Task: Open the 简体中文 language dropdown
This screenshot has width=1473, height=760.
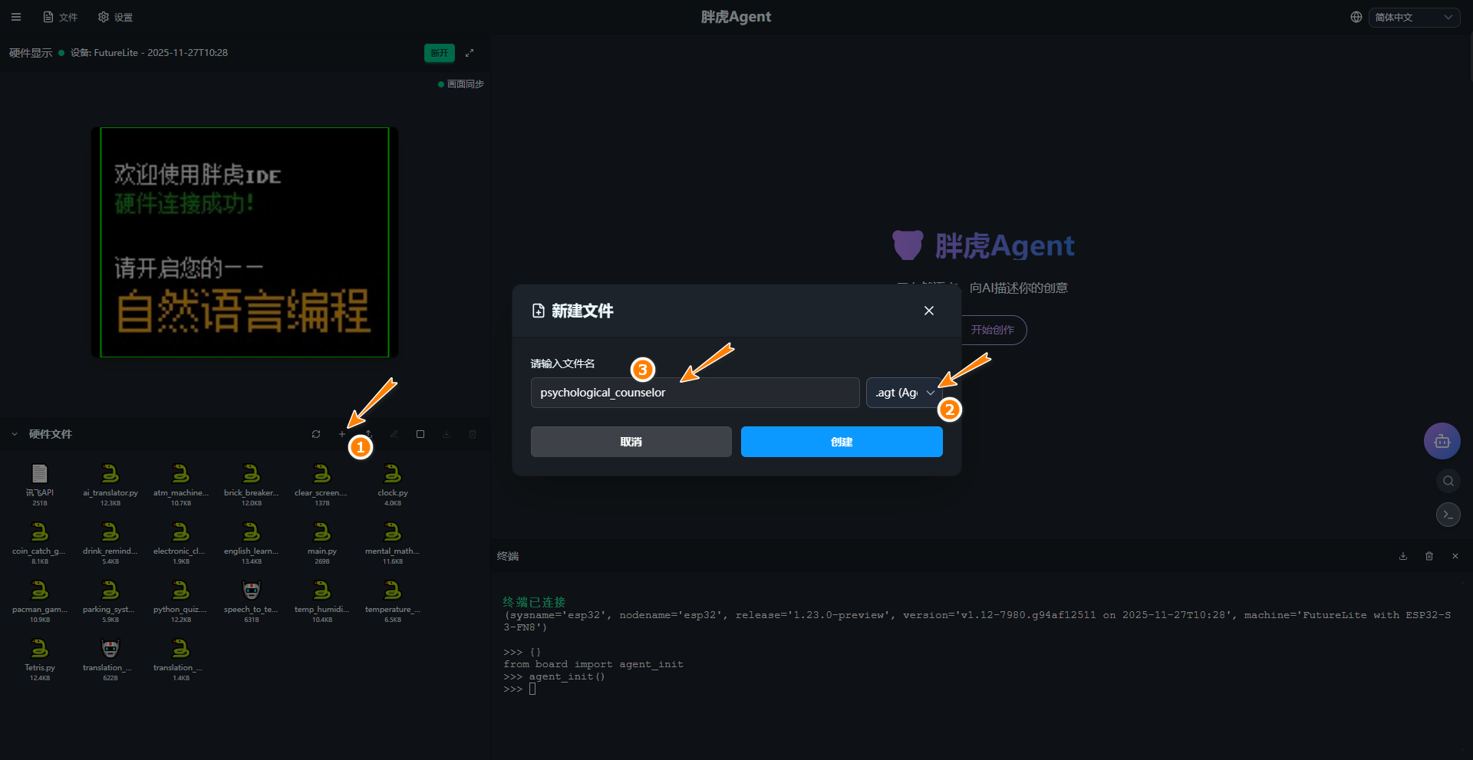Action: [1413, 17]
